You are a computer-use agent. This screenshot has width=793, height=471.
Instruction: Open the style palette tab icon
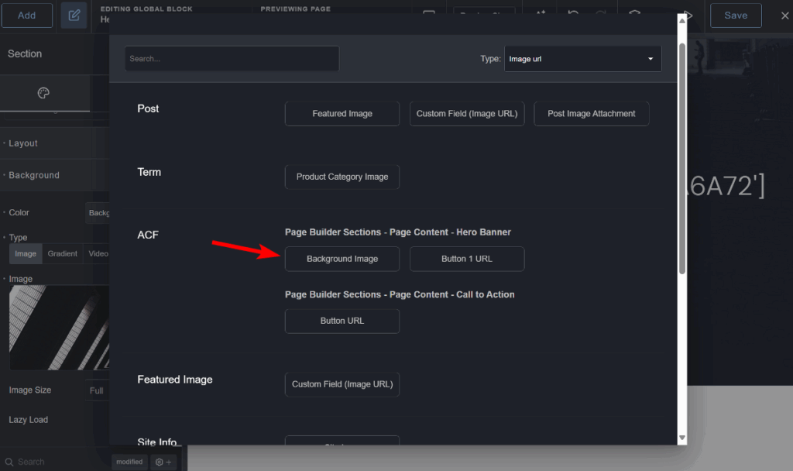click(43, 94)
